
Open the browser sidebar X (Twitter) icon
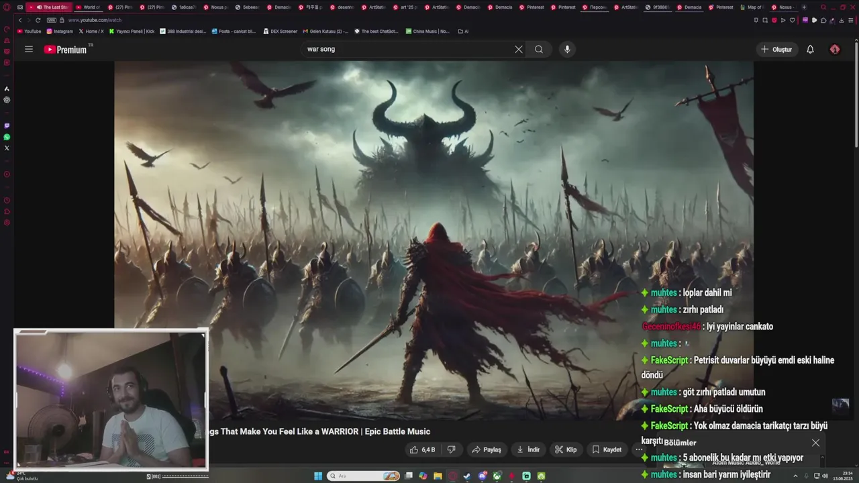pos(7,148)
